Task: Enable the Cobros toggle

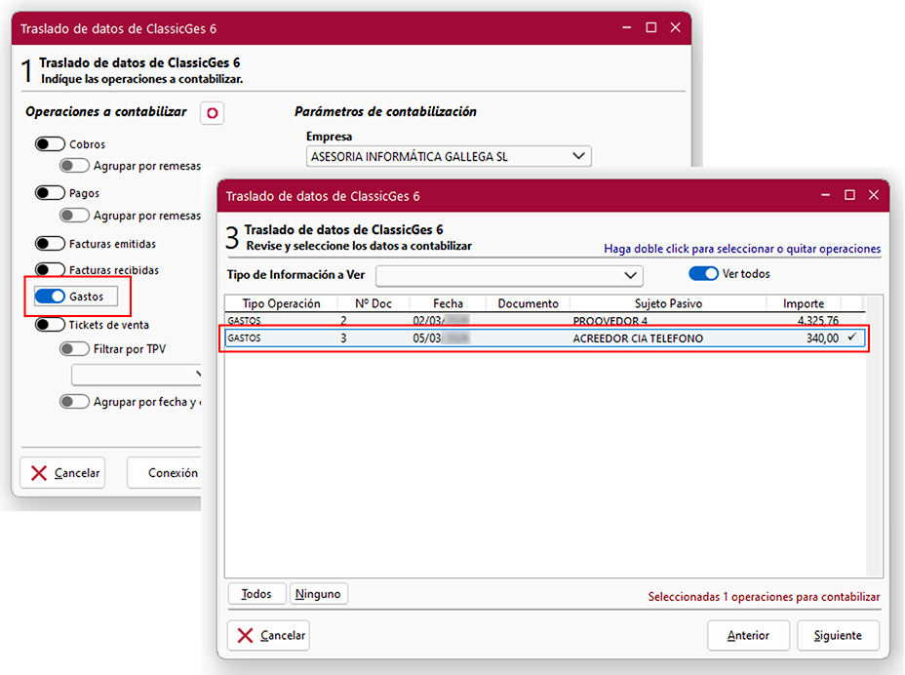Action: coord(50,144)
